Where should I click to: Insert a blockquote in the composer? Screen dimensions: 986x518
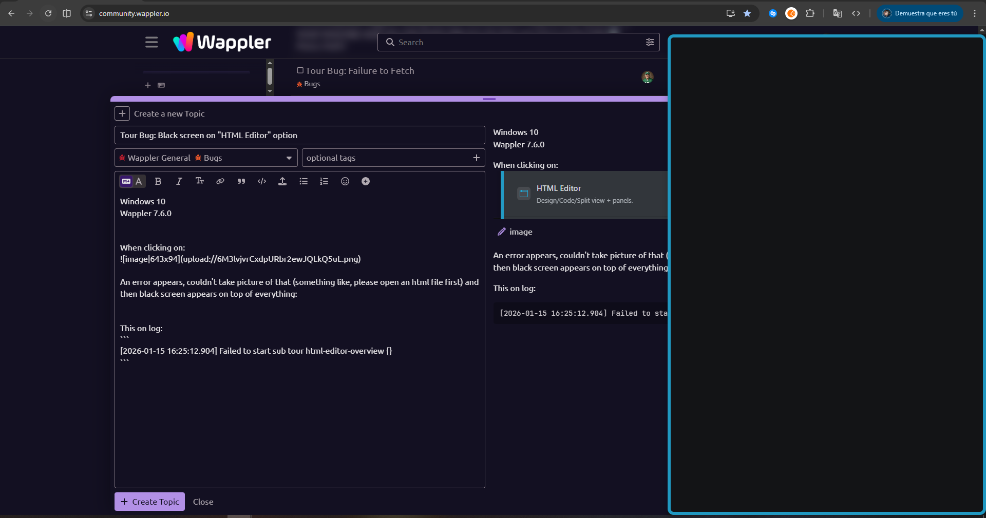241,181
